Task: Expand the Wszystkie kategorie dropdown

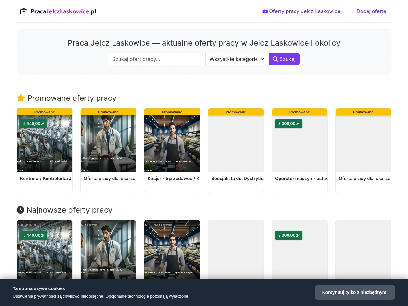Action: (x=237, y=59)
